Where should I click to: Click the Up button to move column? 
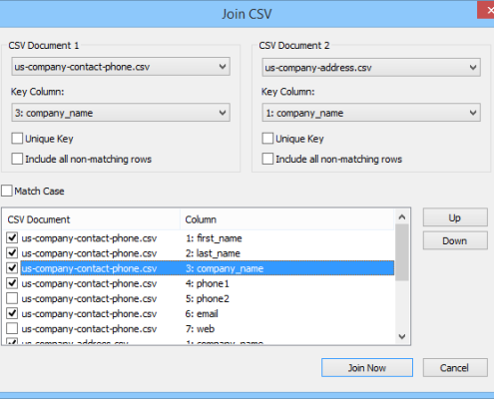point(455,217)
